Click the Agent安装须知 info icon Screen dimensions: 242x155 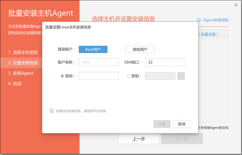click(199, 20)
